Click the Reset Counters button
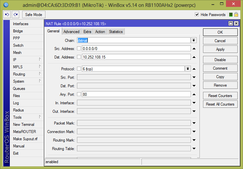The width and height of the screenshot is (243, 169). pyautogui.click(x=220, y=96)
